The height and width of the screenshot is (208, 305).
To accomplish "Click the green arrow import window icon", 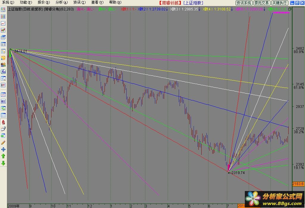I will [3, 135].
